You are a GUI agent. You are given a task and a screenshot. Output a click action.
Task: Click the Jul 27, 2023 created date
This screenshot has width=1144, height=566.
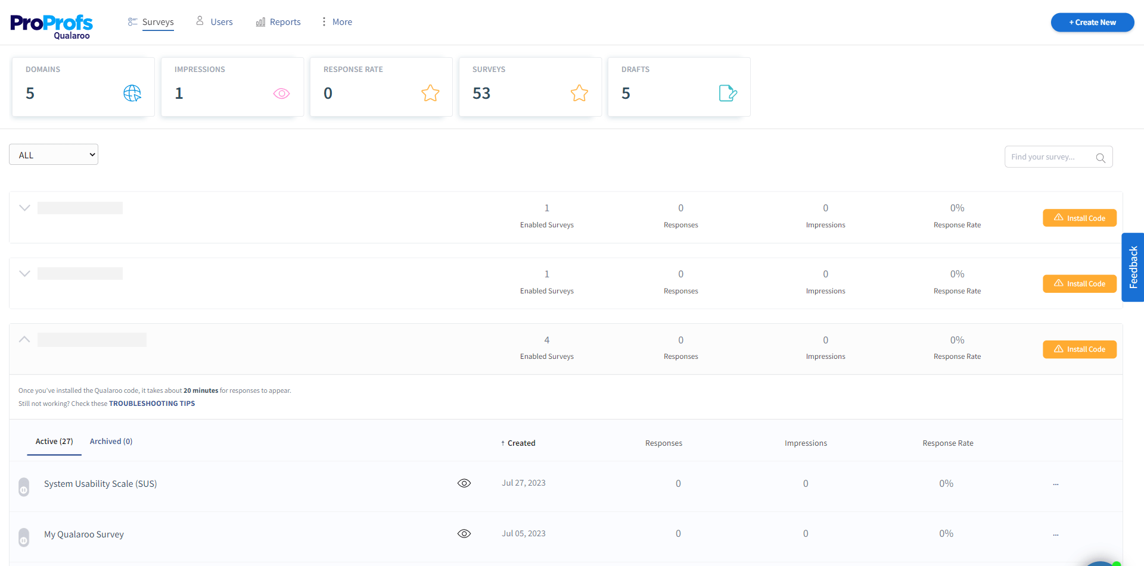tap(524, 483)
